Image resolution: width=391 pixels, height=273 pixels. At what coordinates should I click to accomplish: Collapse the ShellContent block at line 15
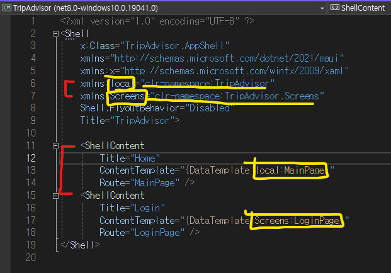56,196
